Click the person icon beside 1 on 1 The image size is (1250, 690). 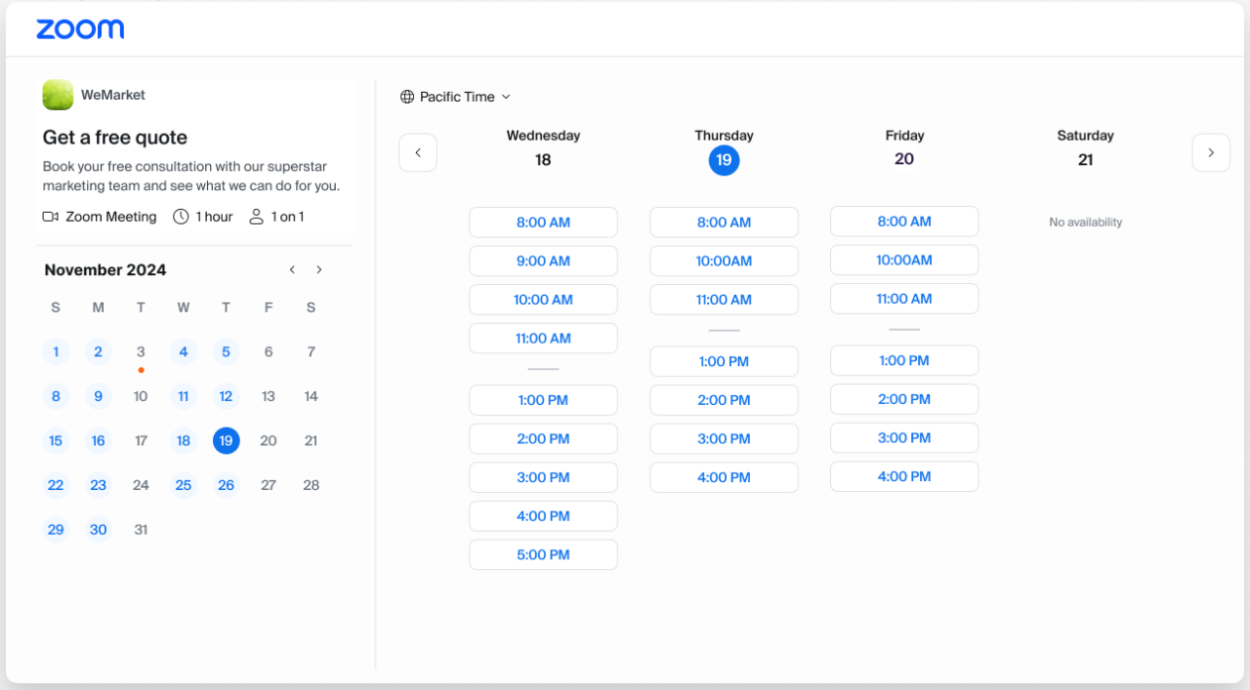[x=255, y=217]
